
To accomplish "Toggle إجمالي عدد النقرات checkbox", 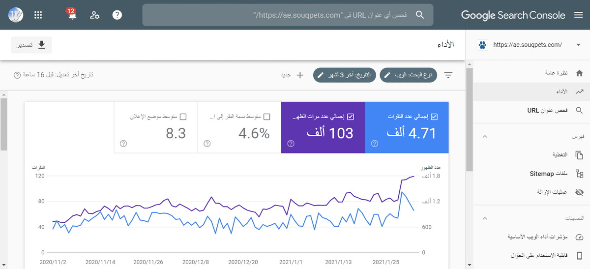I will tap(434, 117).
